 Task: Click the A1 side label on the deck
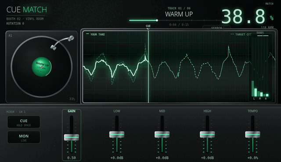tap(10, 36)
